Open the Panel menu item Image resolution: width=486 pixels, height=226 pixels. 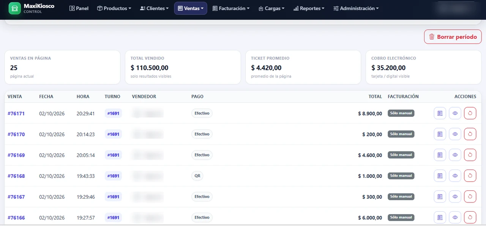pyautogui.click(x=79, y=8)
